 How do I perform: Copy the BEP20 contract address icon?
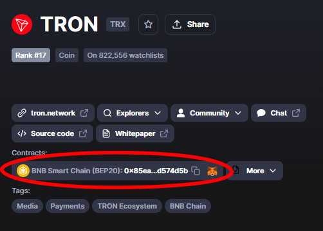tap(196, 171)
